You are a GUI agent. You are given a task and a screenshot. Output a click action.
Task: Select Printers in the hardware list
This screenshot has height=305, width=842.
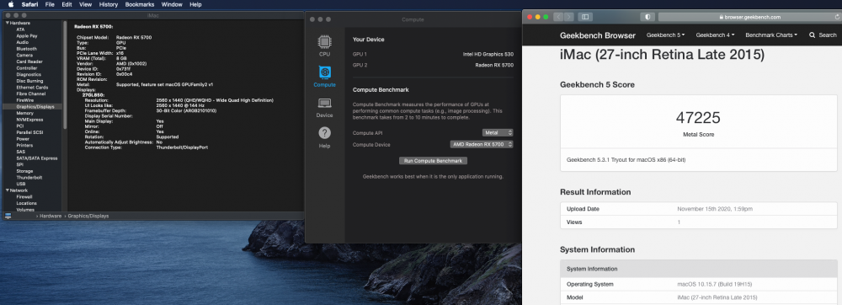coord(24,146)
